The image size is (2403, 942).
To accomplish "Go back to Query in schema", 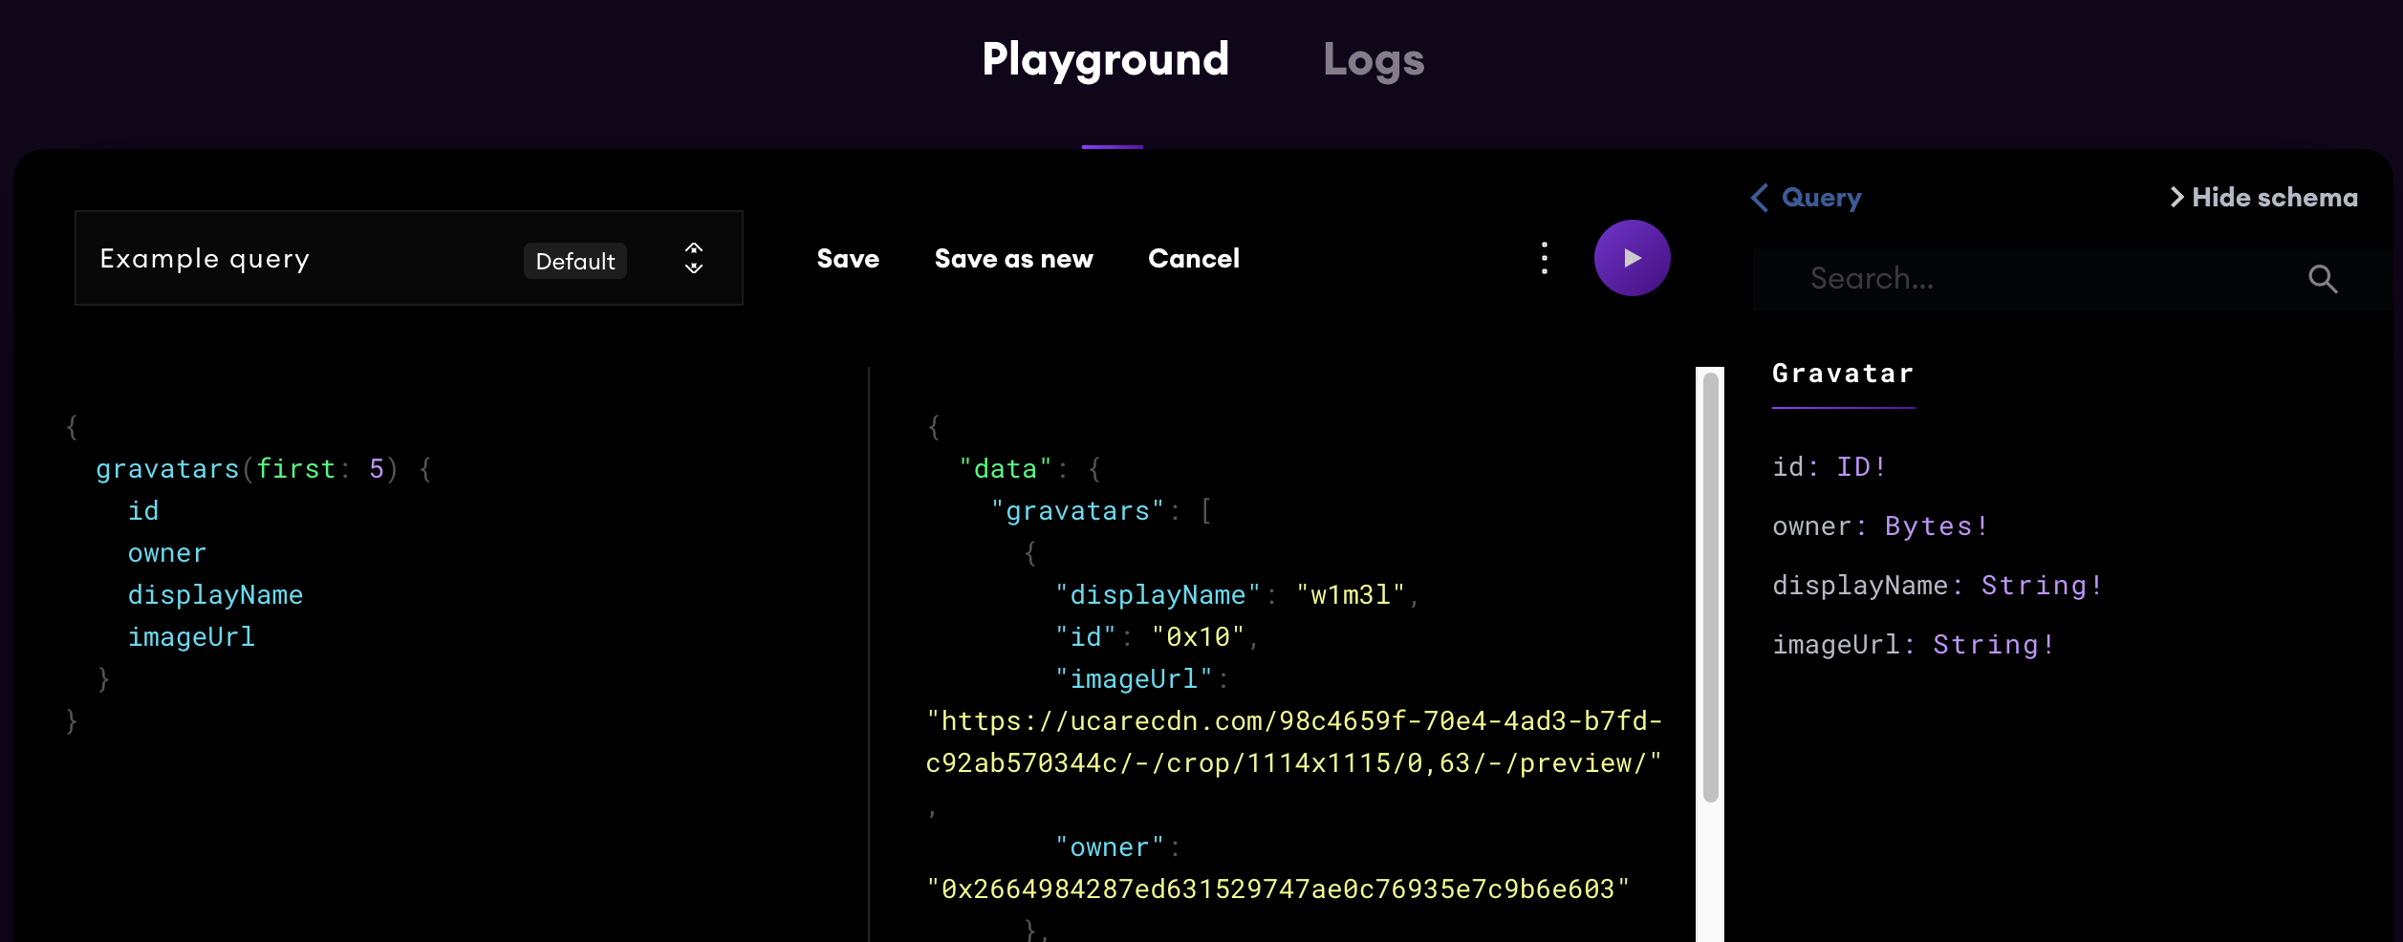I will coord(1821,198).
